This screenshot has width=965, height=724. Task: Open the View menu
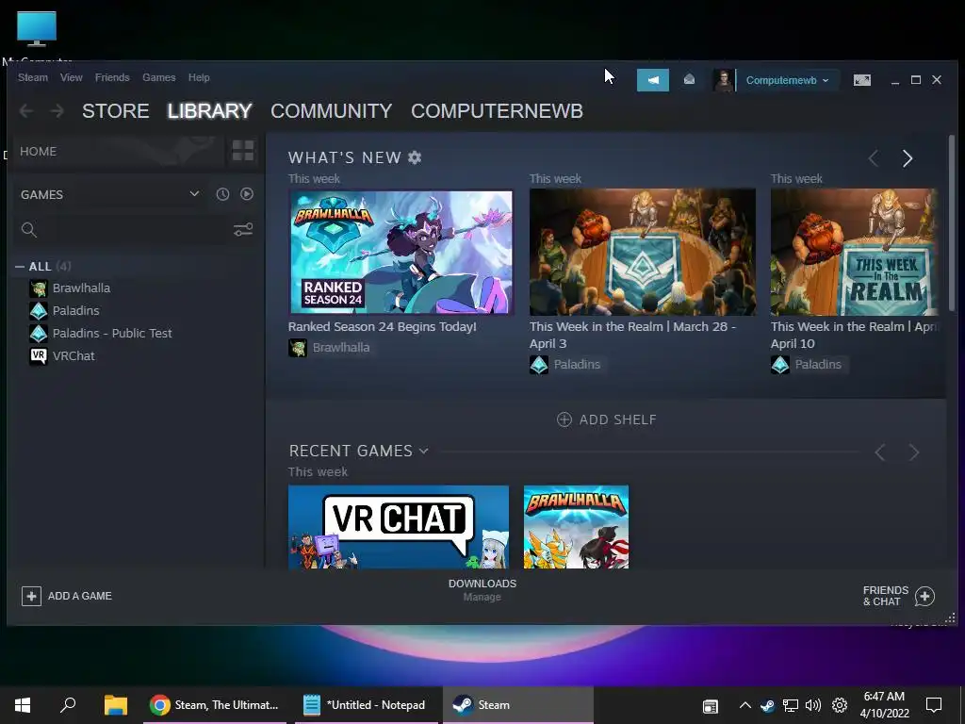72,77
